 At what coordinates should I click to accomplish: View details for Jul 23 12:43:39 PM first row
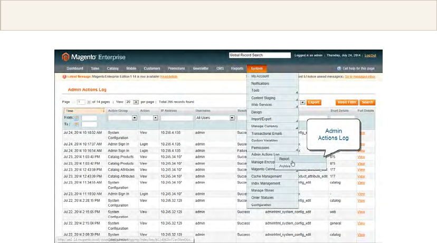361,170
